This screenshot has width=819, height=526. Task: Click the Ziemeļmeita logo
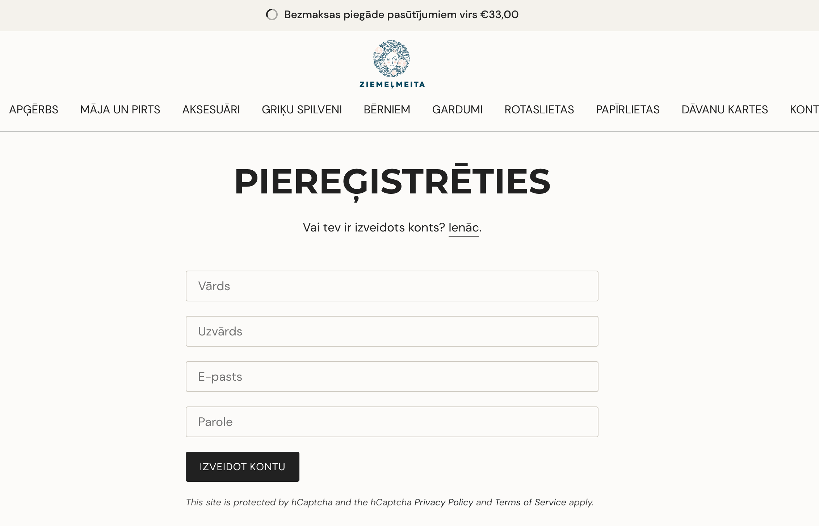coord(392,64)
